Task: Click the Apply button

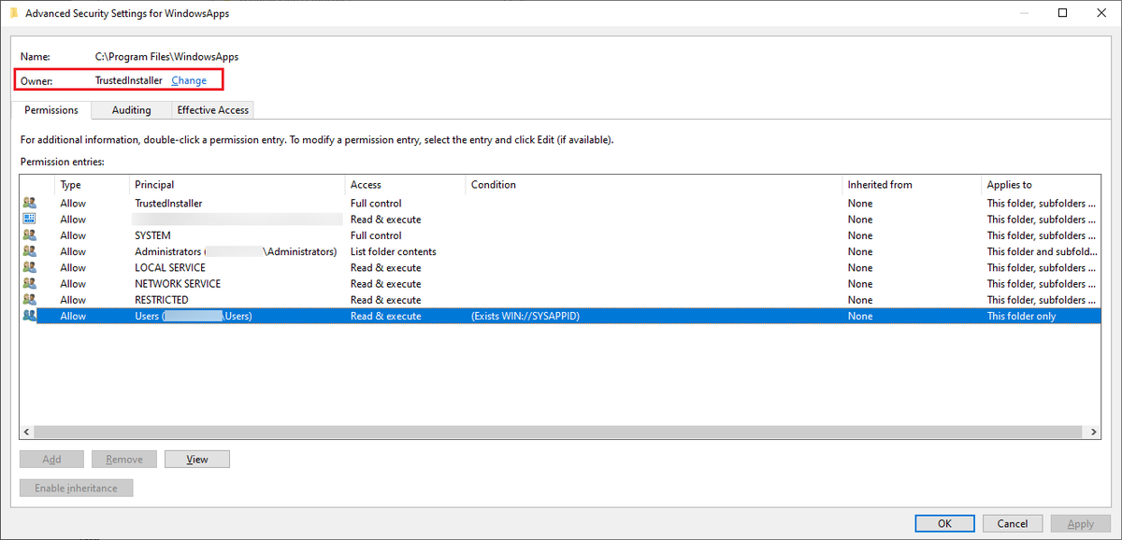Action: (x=1081, y=523)
